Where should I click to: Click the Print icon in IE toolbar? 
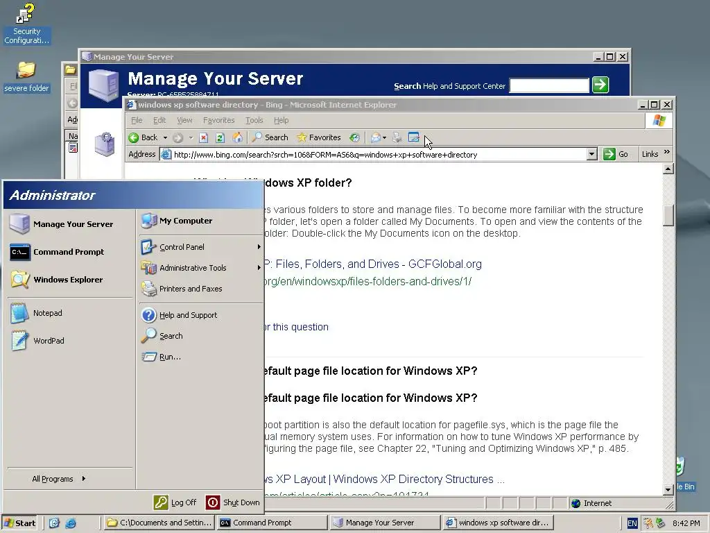click(397, 137)
